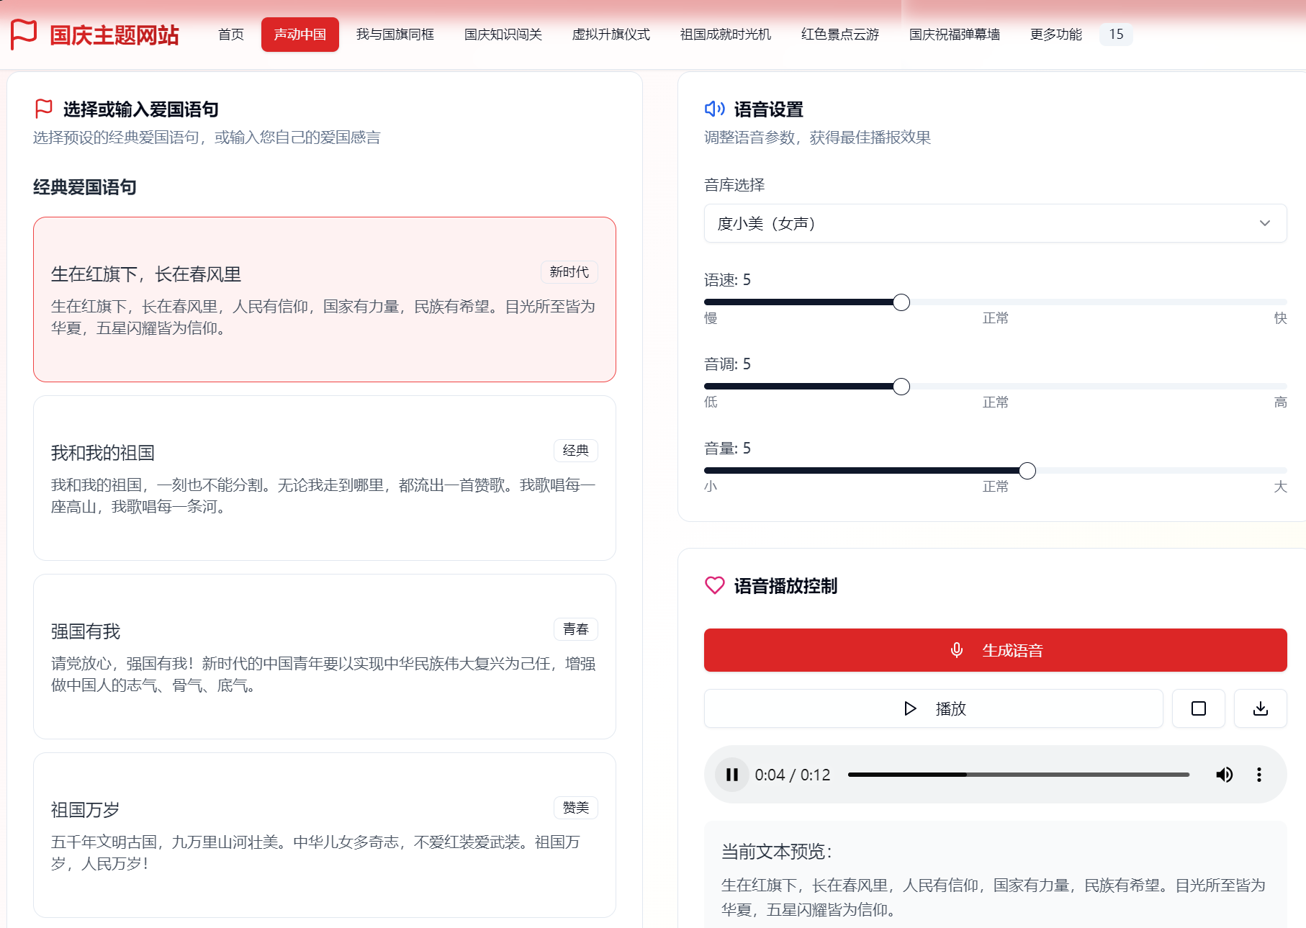Expand the 更多功能 menu
1306x928 pixels.
(x=1055, y=35)
